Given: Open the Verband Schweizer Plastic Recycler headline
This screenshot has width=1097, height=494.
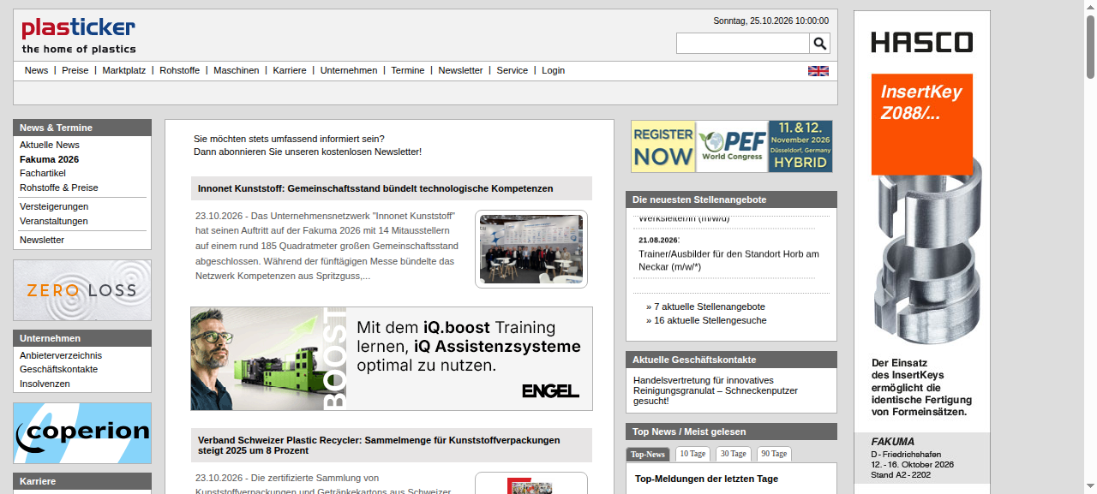Looking at the screenshot, I should coord(379,445).
